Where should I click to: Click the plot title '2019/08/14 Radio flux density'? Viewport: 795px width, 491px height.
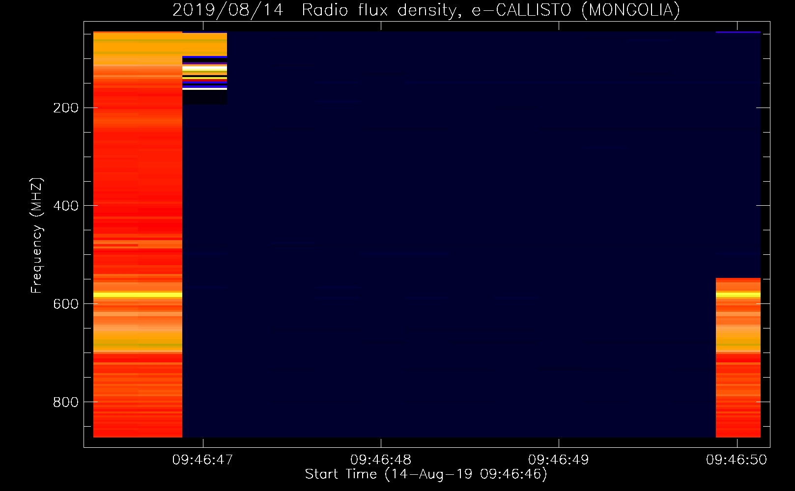[x=426, y=10]
